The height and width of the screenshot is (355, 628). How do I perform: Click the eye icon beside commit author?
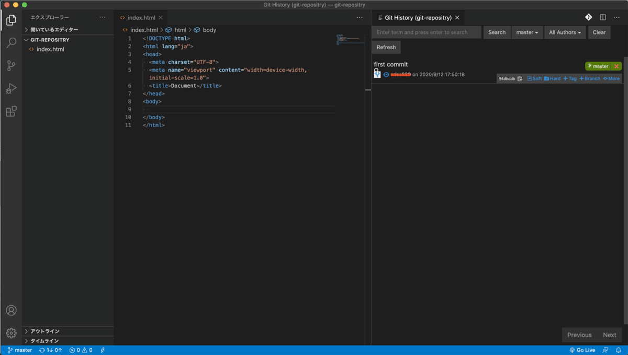coord(386,75)
